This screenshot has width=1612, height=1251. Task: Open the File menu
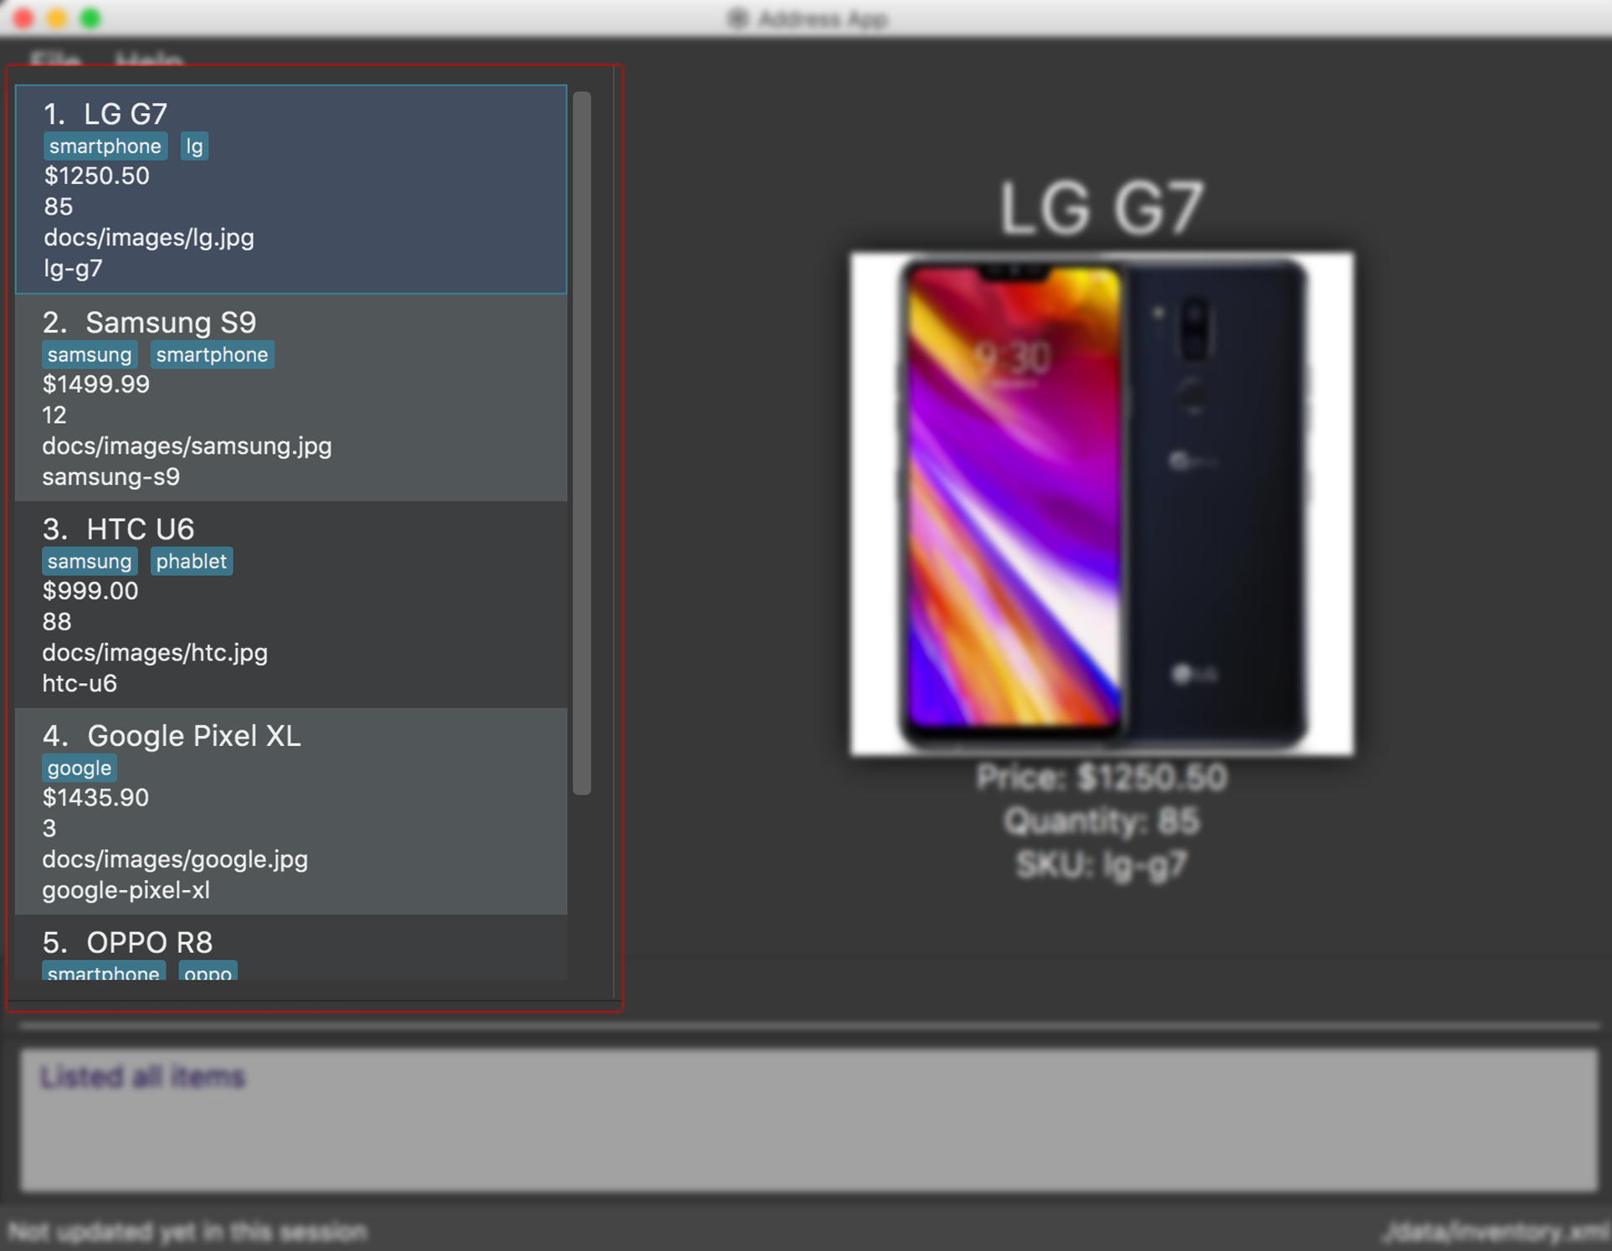tap(55, 60)
